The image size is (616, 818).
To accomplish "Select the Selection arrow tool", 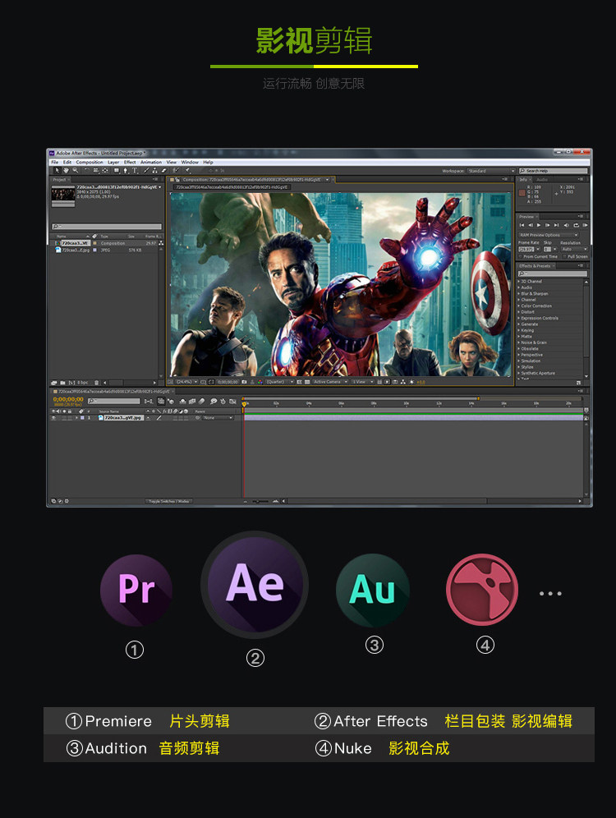I will point(57,171).
